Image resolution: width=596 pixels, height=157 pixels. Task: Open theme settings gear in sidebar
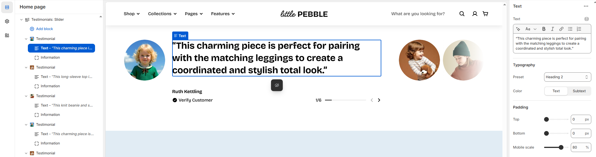[7, 21]
